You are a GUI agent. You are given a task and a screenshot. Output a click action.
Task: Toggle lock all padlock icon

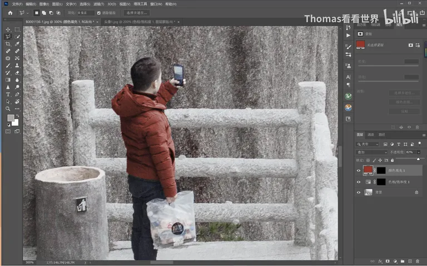click(x=392, y=160)
